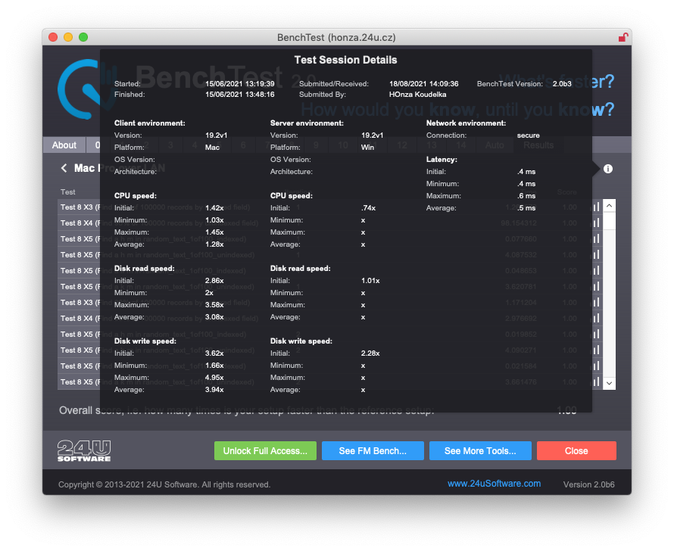Select the Test 8 X4 row timed 98.154312
The image size is (674, 551).
329,223
